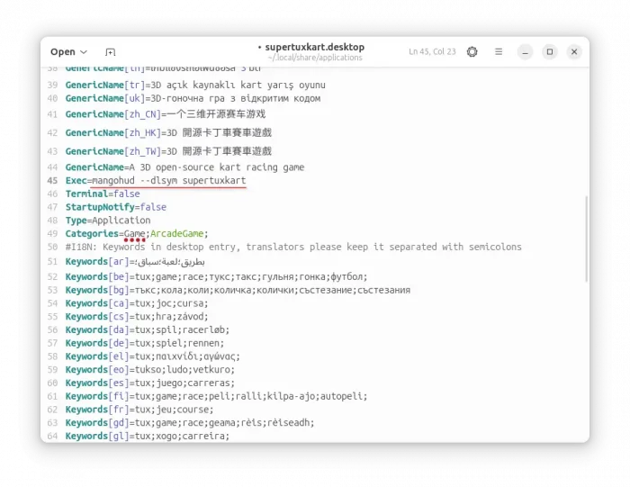Click the Terminal=false line
630x487 pixels.
click(103, 194)
